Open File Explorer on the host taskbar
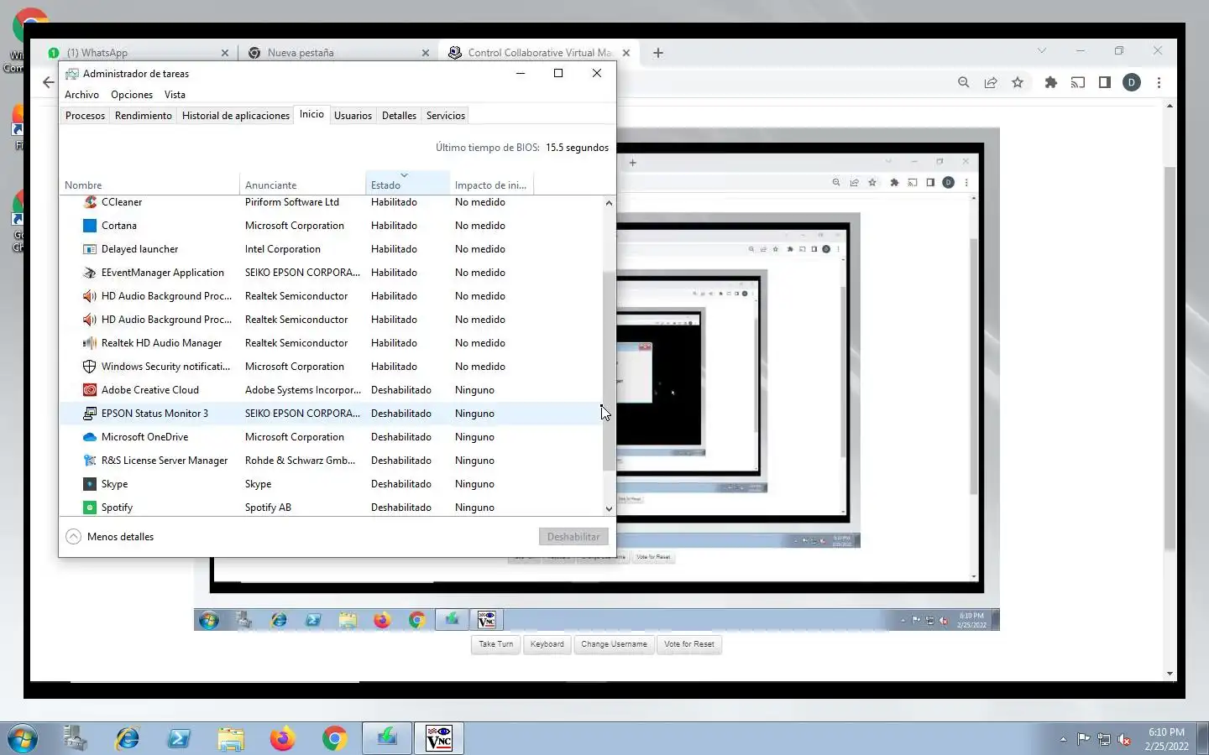Viewport: 1209px width, 755px height. 231,738
